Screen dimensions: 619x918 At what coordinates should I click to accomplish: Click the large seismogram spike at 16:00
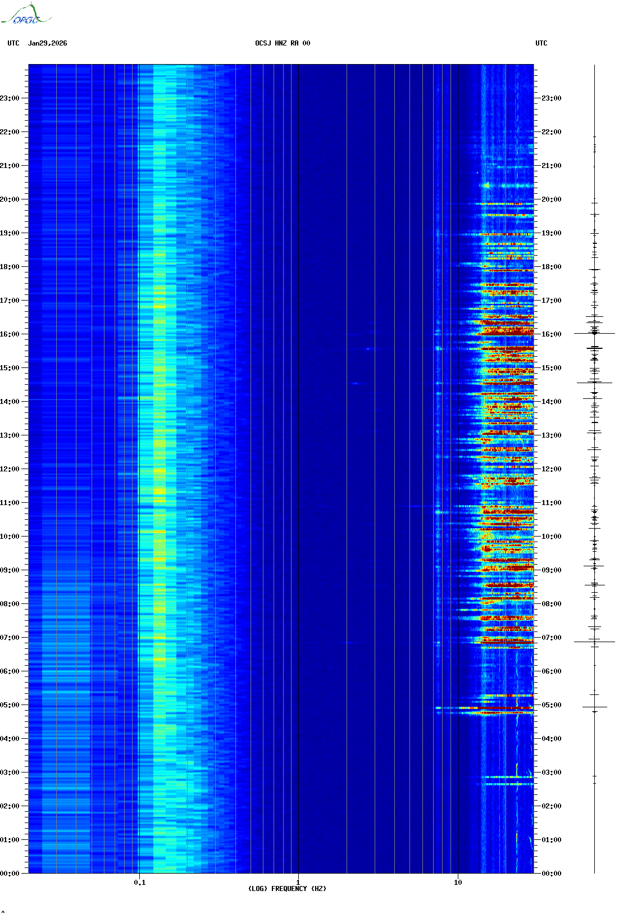click(x=594, y=333)
